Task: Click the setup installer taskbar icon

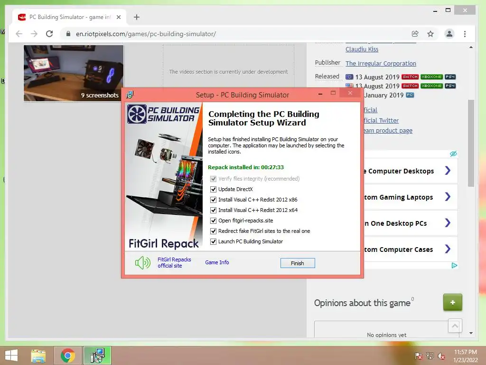Action: pyautogui.click(x=97, y=355)
